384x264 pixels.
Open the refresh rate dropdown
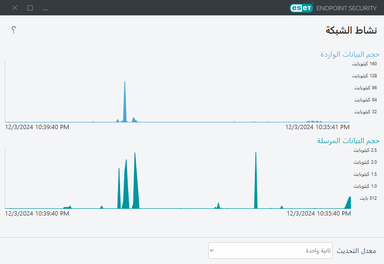pos(270,251)
